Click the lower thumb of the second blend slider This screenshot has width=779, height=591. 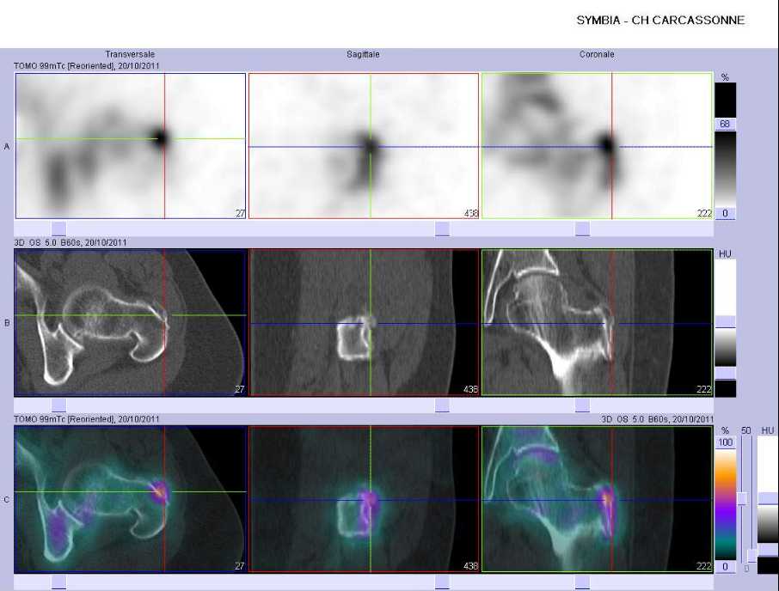(752, 555)
